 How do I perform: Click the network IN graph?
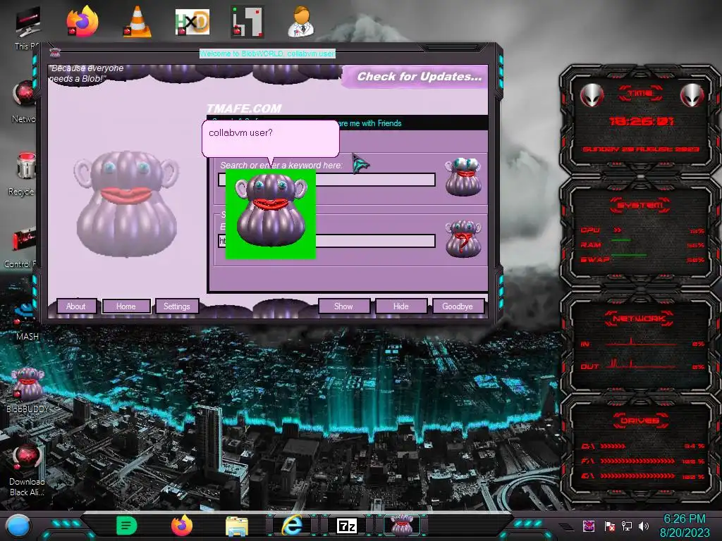pos(640,342)
